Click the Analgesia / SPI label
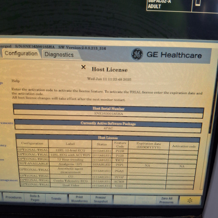This screenshot has height=218, width=218. pyautogui.click(x=70, y=164)
